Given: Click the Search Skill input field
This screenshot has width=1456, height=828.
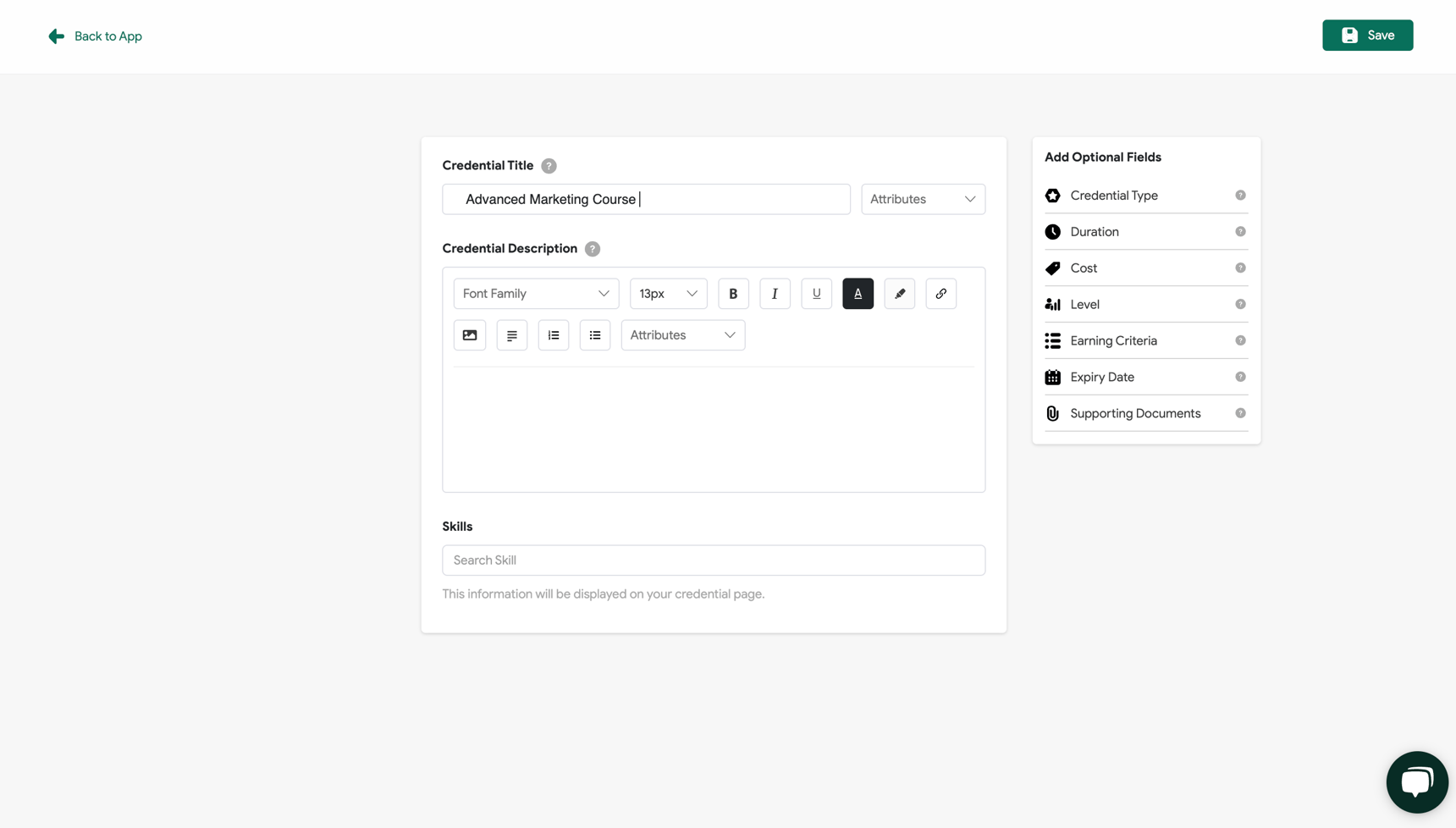Looking at the screenshot, I should [x=714, y=560].
